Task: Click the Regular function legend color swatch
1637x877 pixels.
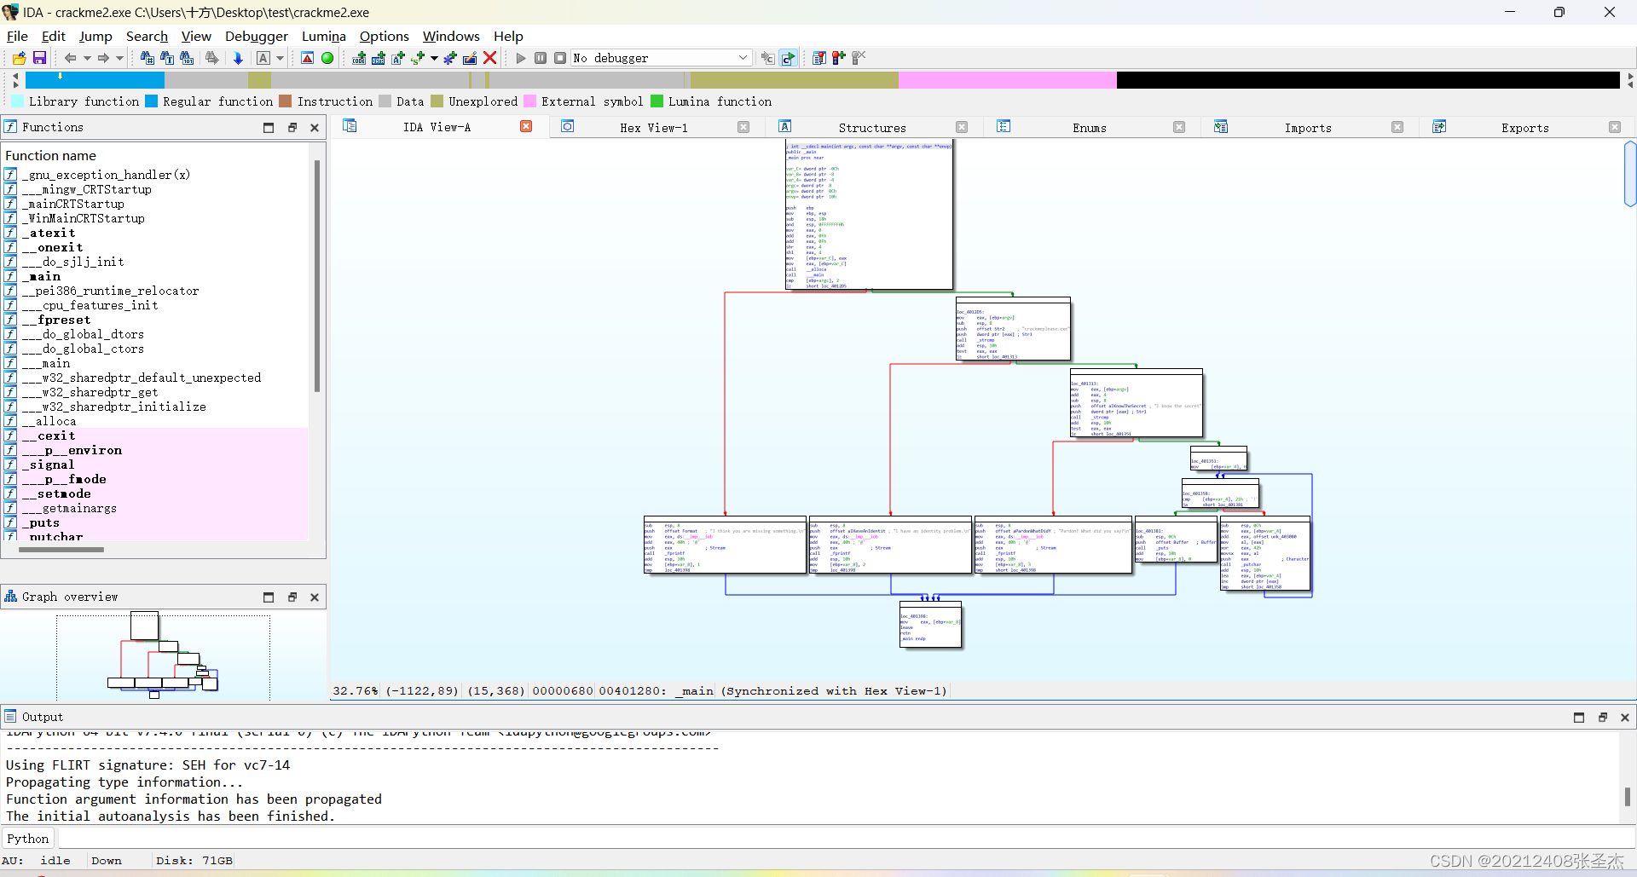Action: tap(151, 101)
